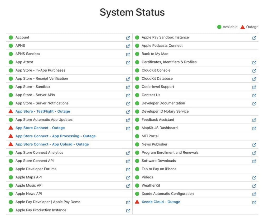Click the green status dot beside MFi Portal

click(137, 136)
